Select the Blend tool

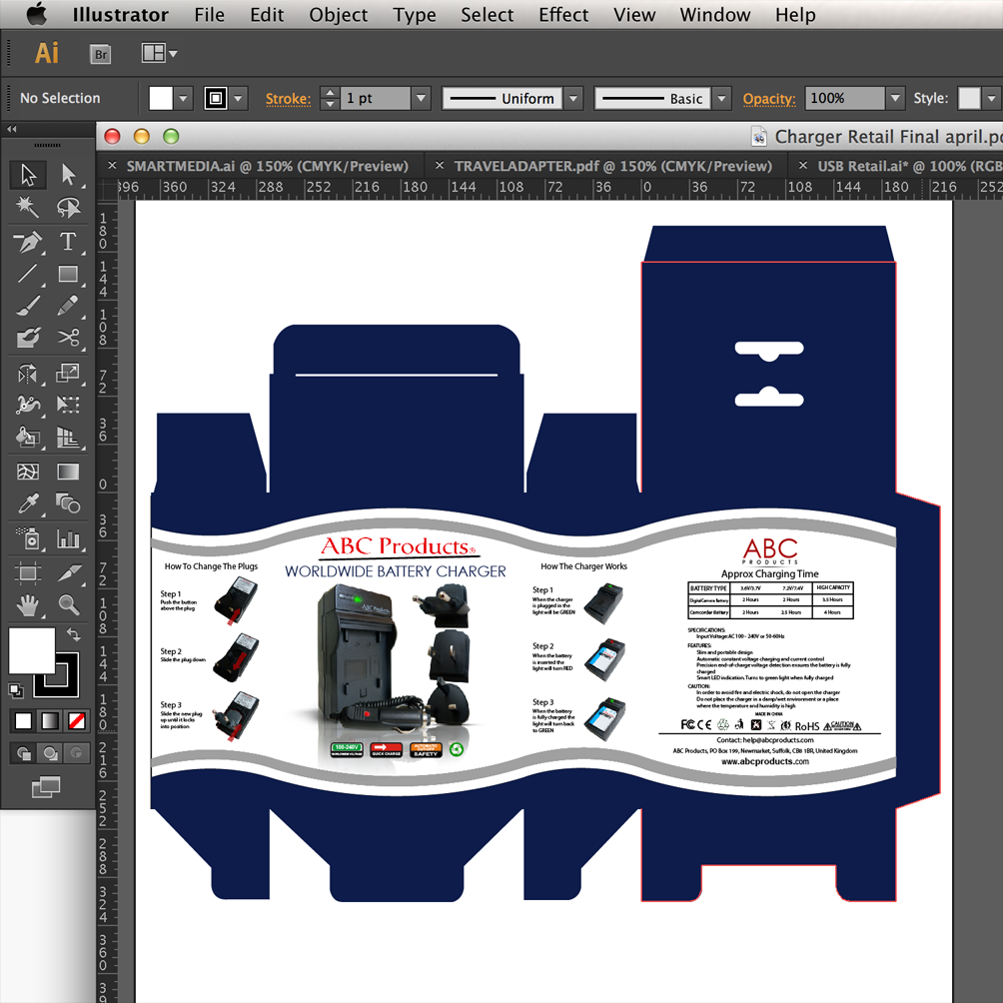coord(69,504)
